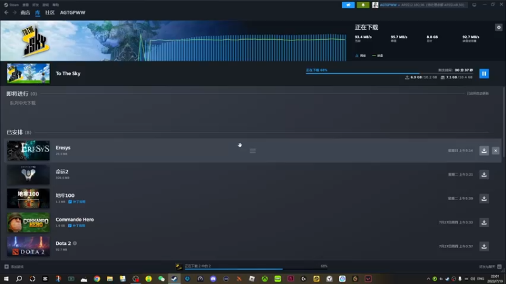Viewport: 506px width, 284px height.
Task: Open the 命运2 thumbnail
Action: tap(28, 174)
